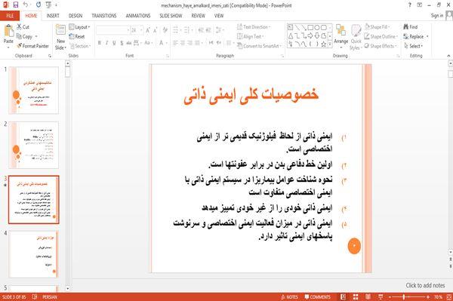
Task: Select slide 4 thumbnail
Action: click(34, 254)
